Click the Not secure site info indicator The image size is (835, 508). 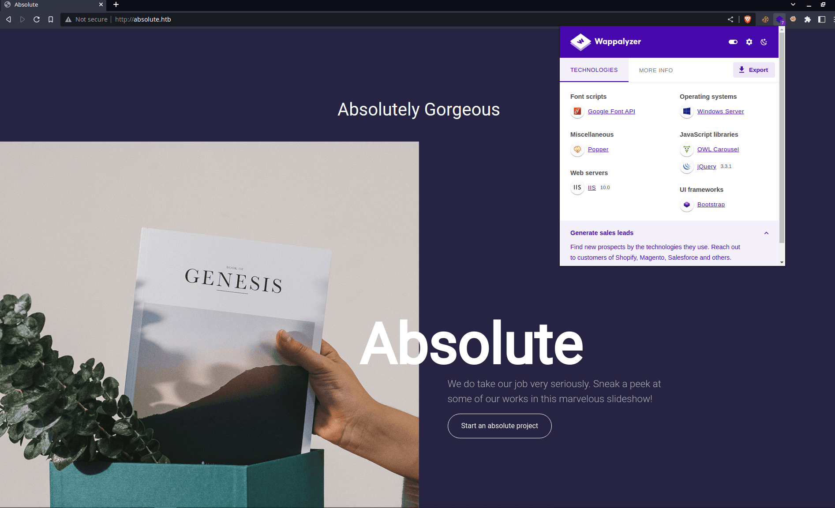[x=86, y=19]
